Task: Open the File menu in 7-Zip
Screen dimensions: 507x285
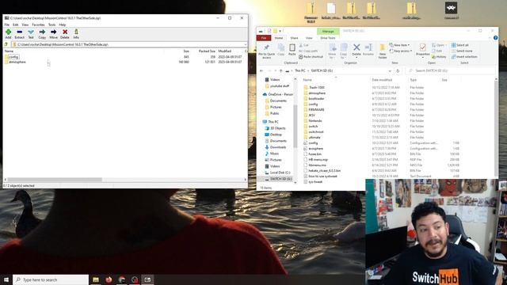Action: click(x=7, y=25)
